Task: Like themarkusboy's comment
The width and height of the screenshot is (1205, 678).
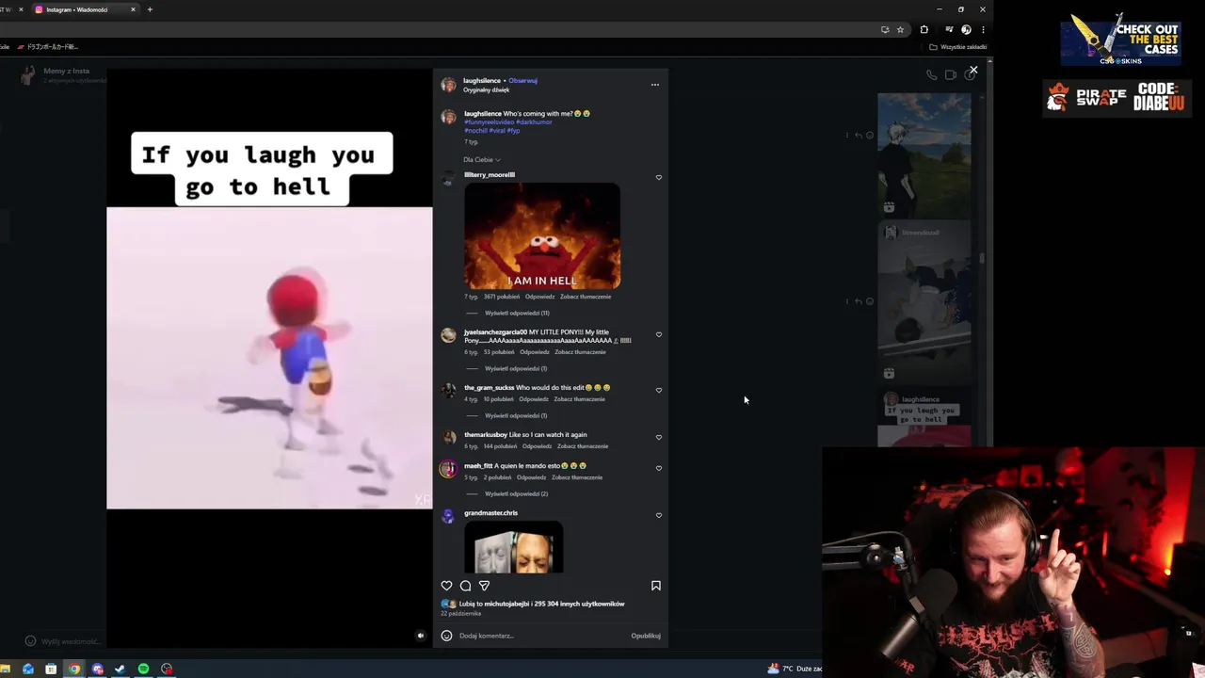Action: pyautogui.click(x=659, y=437)
